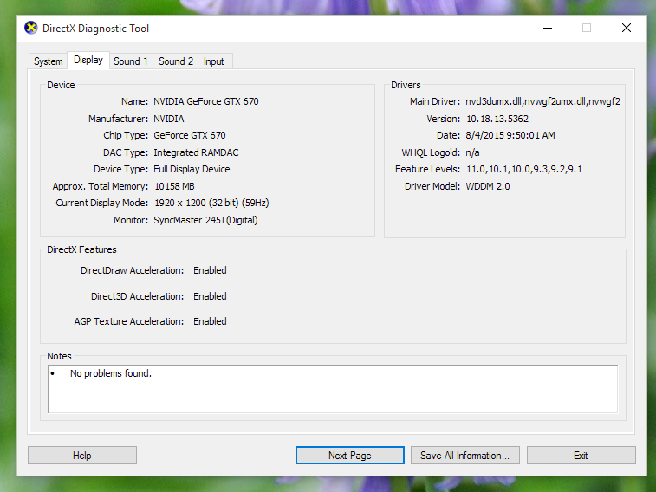Select the Display tab
Image resolution: width=656 pixels, height=492 pixels.
[88, 61]
